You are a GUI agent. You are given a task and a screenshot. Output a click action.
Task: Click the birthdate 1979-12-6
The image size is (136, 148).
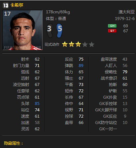125,19
